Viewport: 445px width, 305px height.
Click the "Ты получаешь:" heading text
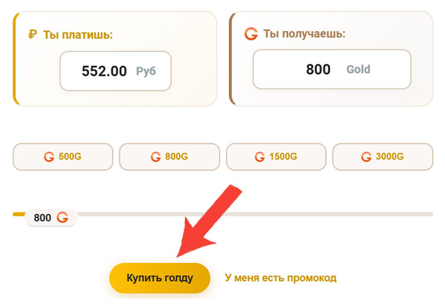point(304,34)
